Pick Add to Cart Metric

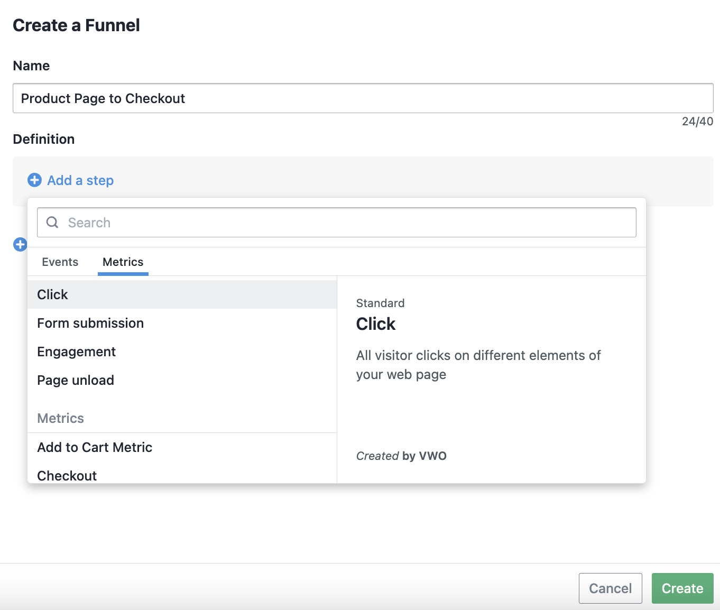pos(182,447)
